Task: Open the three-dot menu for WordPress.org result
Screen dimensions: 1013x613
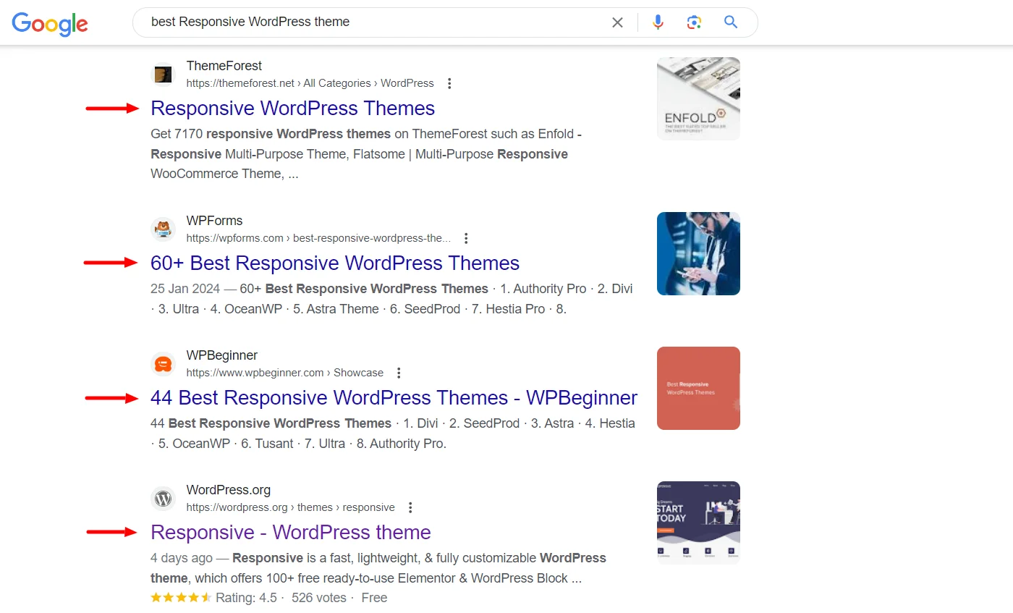Action: tap(410, 507)
